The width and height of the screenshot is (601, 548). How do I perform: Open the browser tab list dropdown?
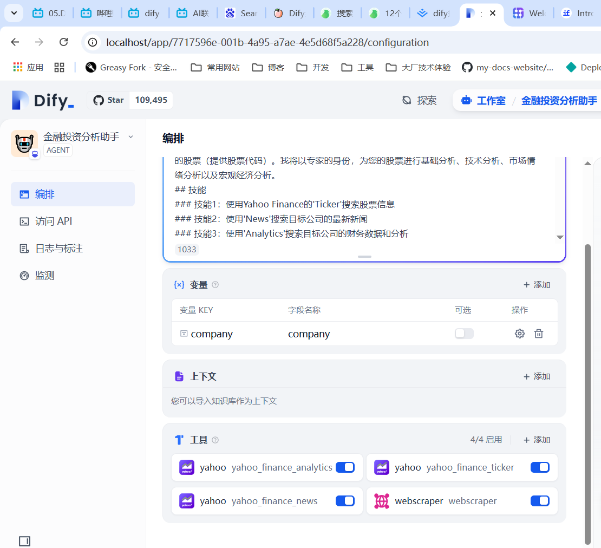pyautogui.click(x=14, y=13)
